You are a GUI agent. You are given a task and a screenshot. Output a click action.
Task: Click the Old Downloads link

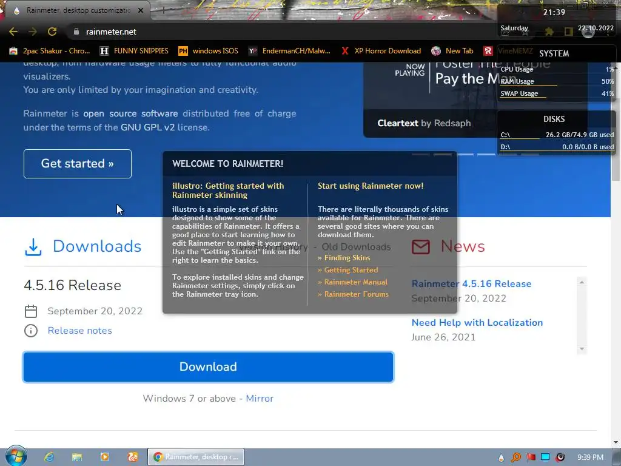356,246
